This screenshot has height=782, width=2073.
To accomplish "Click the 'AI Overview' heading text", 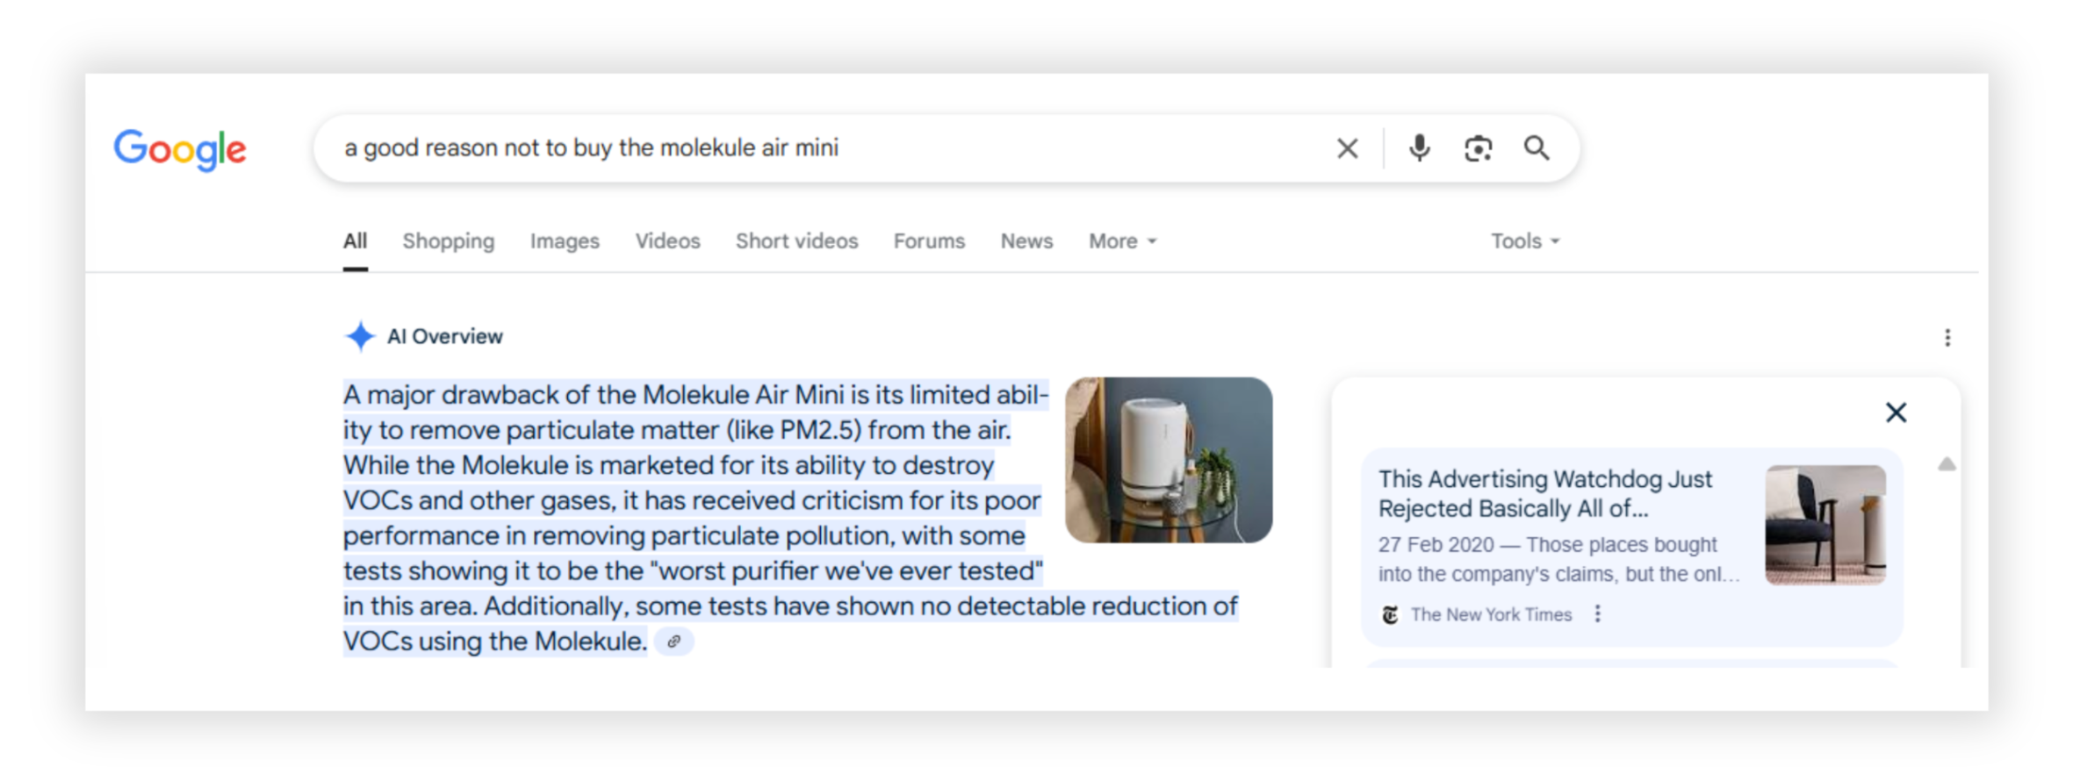I will pyautogui.click(x=445, y=336).
